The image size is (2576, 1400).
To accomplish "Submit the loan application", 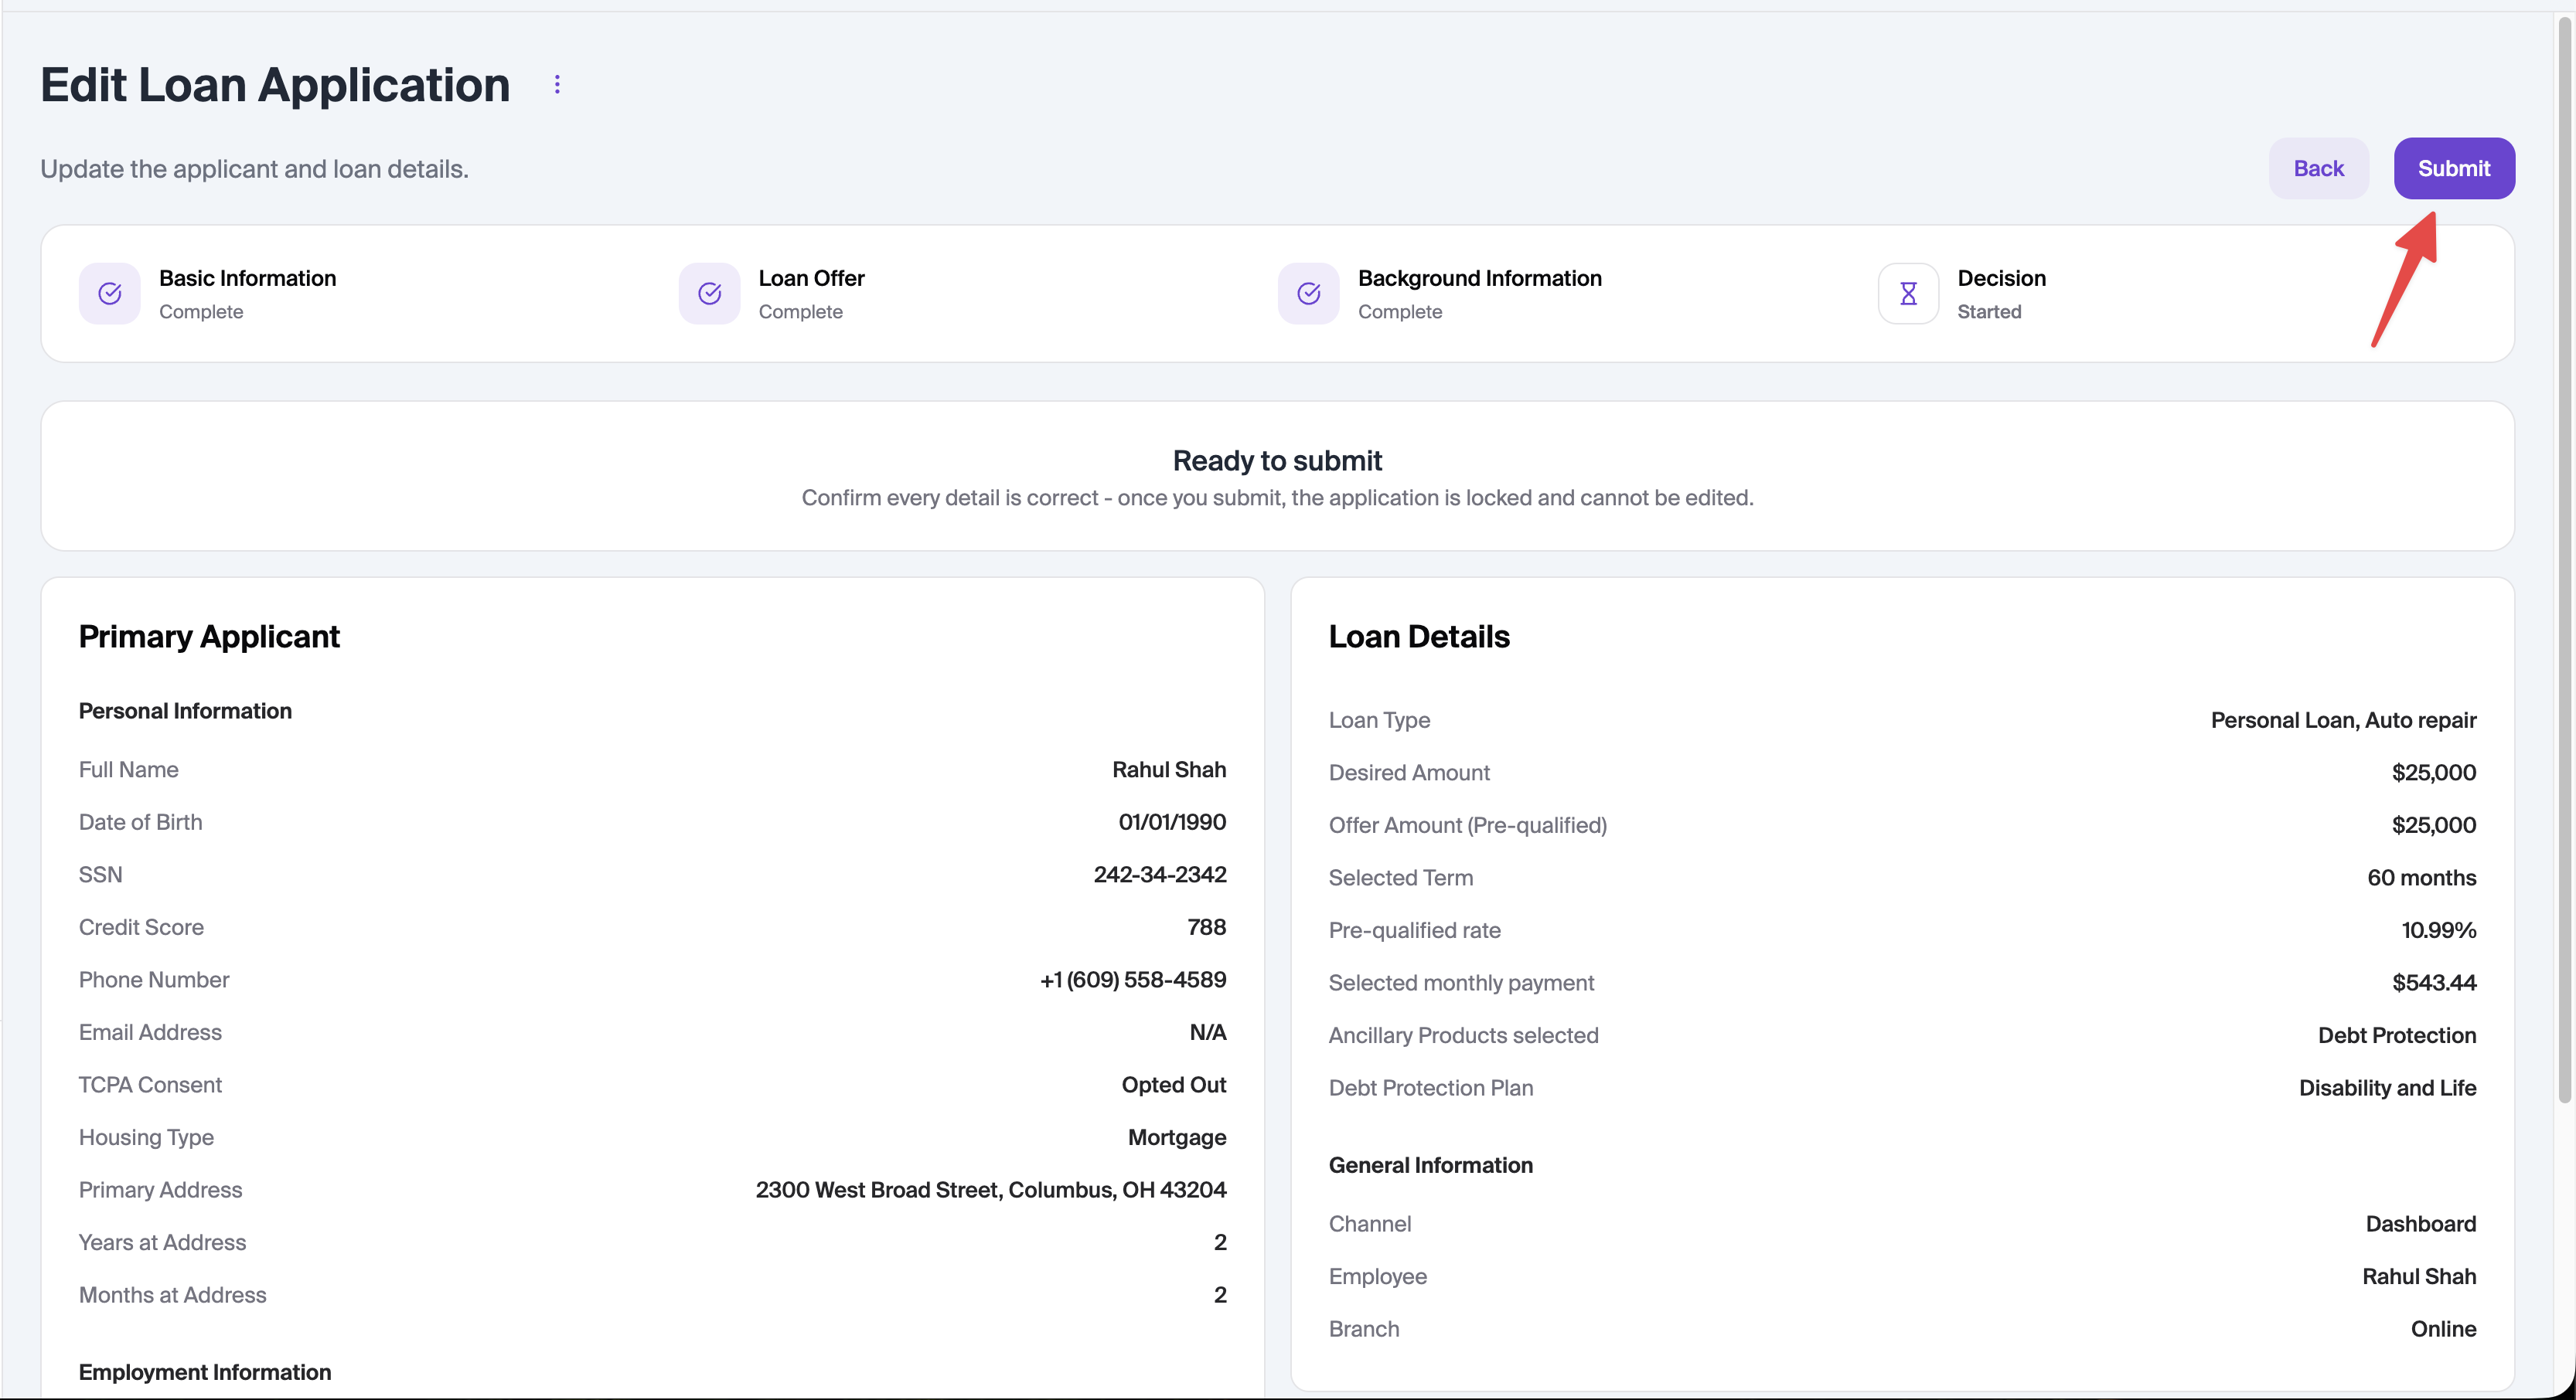I will point(2453,168).
